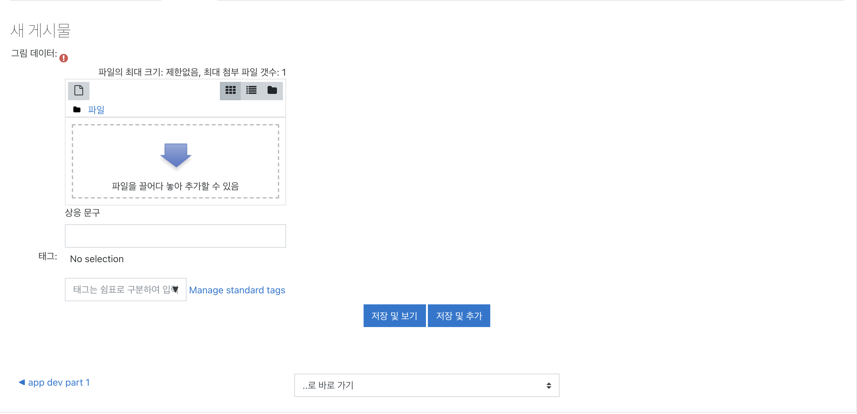Click the 그림 데이터: label

point(34,53)
